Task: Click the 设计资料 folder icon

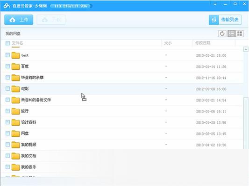Action: 15,122
